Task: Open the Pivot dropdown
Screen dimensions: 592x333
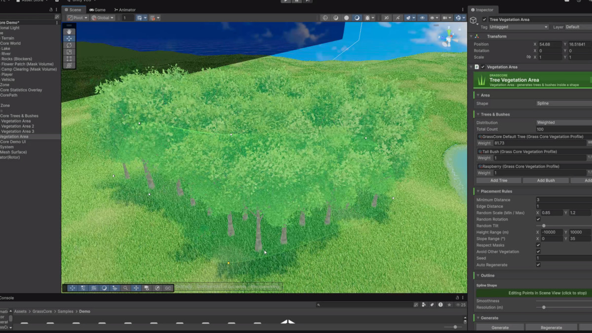Action: coord(77,18)
